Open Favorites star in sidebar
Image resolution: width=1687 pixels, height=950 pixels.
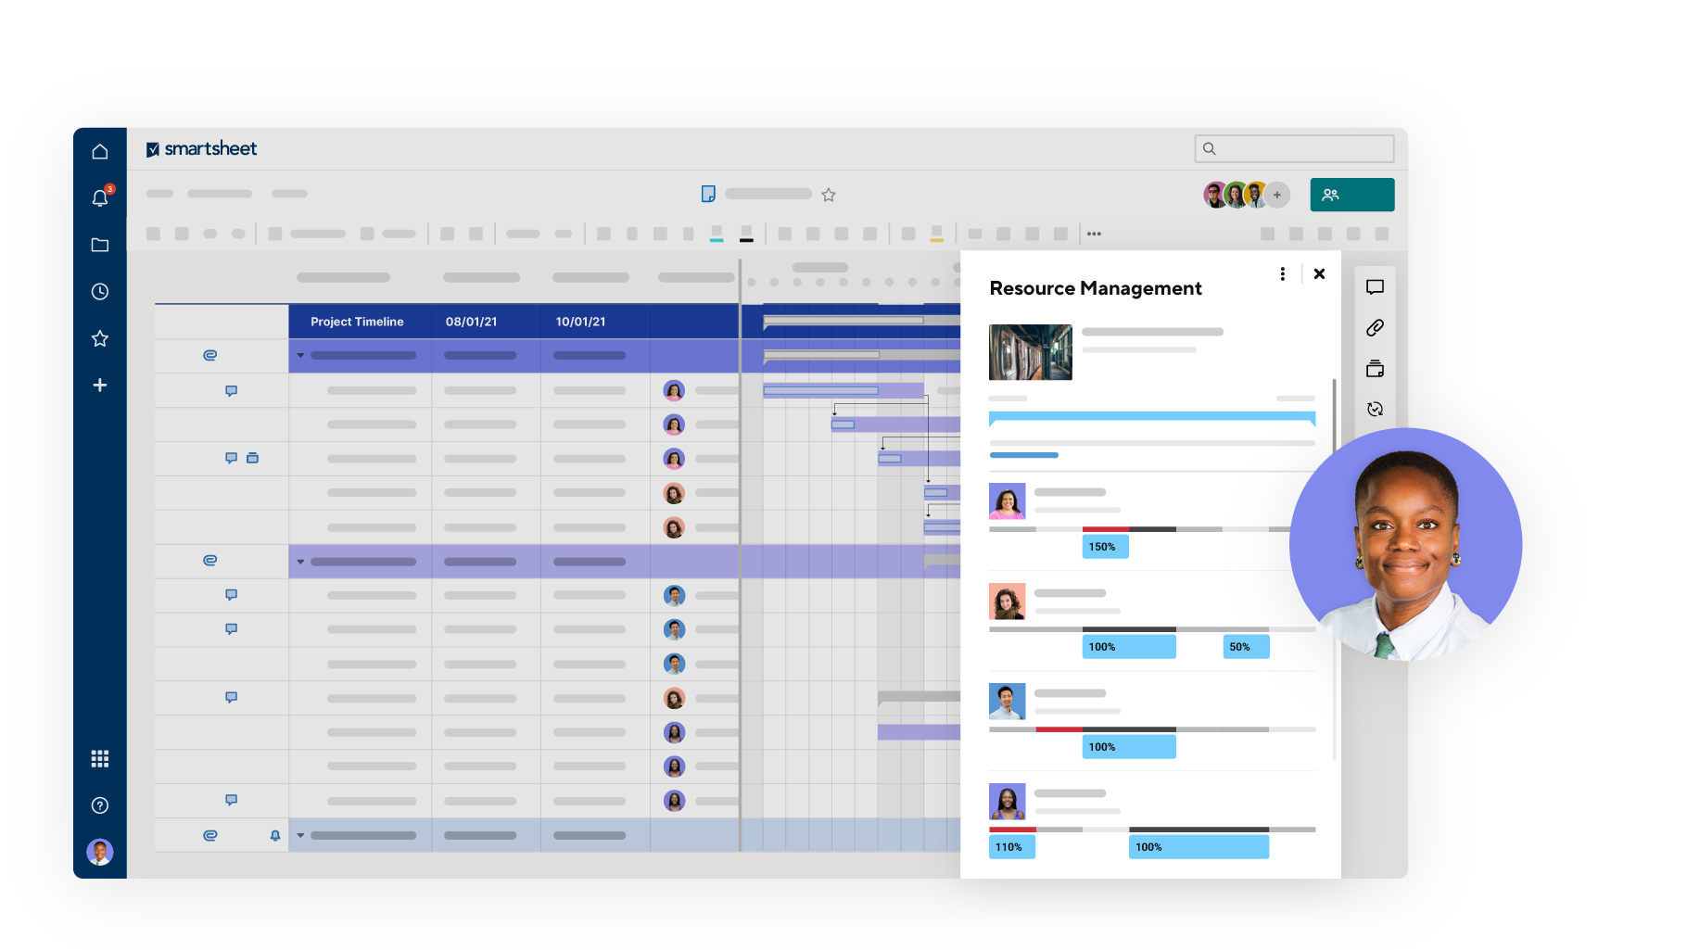100,338
